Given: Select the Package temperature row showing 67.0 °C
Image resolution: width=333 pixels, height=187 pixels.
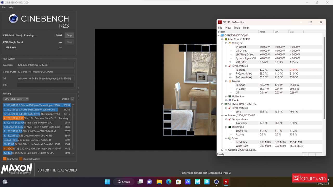Looking at the screenshot, I should pos(270,70).
